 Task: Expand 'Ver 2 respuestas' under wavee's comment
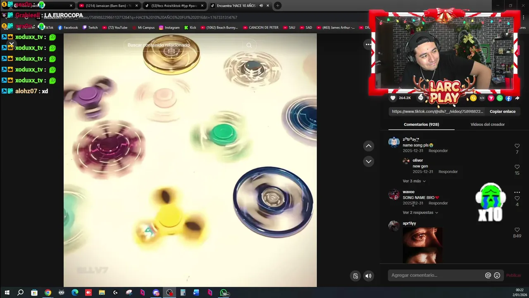click(420, 212)
